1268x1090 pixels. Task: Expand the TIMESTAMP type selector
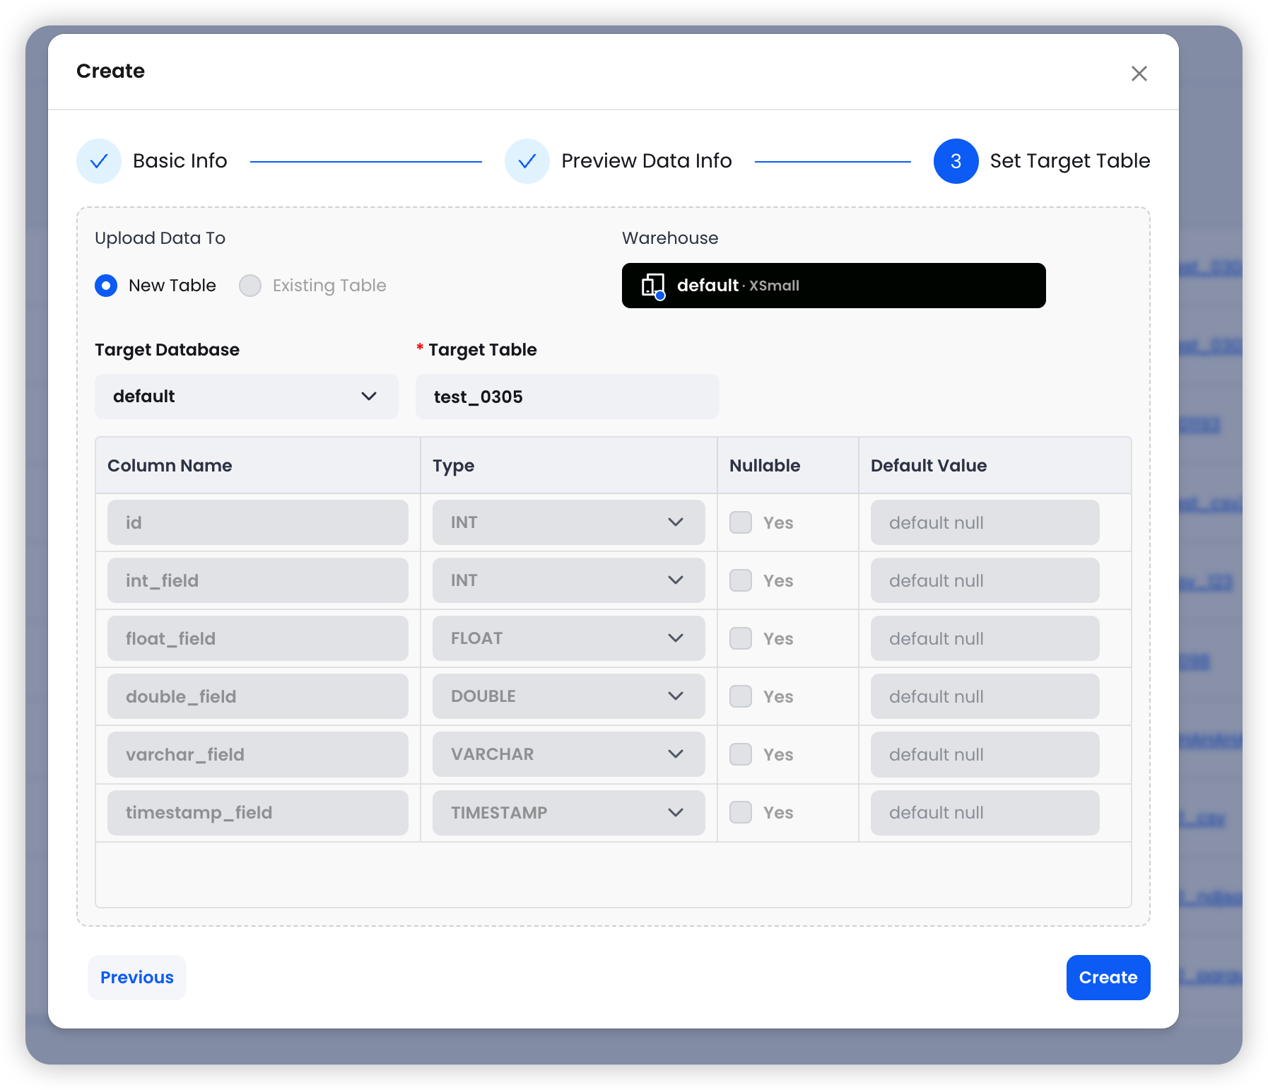(x=568, y=812)
